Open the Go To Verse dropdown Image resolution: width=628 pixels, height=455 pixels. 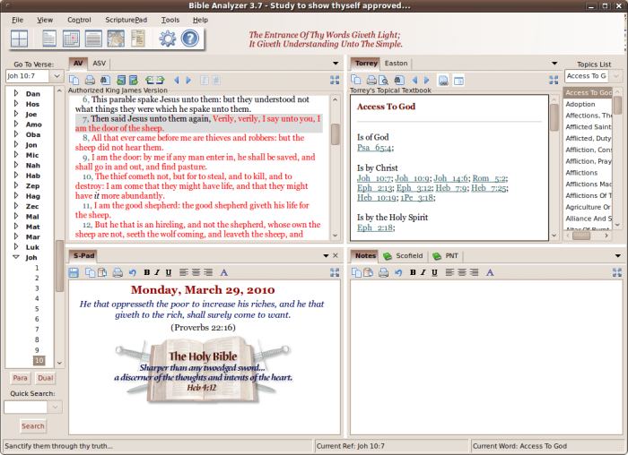(57, 76)
